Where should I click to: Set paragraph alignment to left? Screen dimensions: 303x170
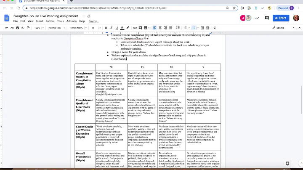pos(154,28)
